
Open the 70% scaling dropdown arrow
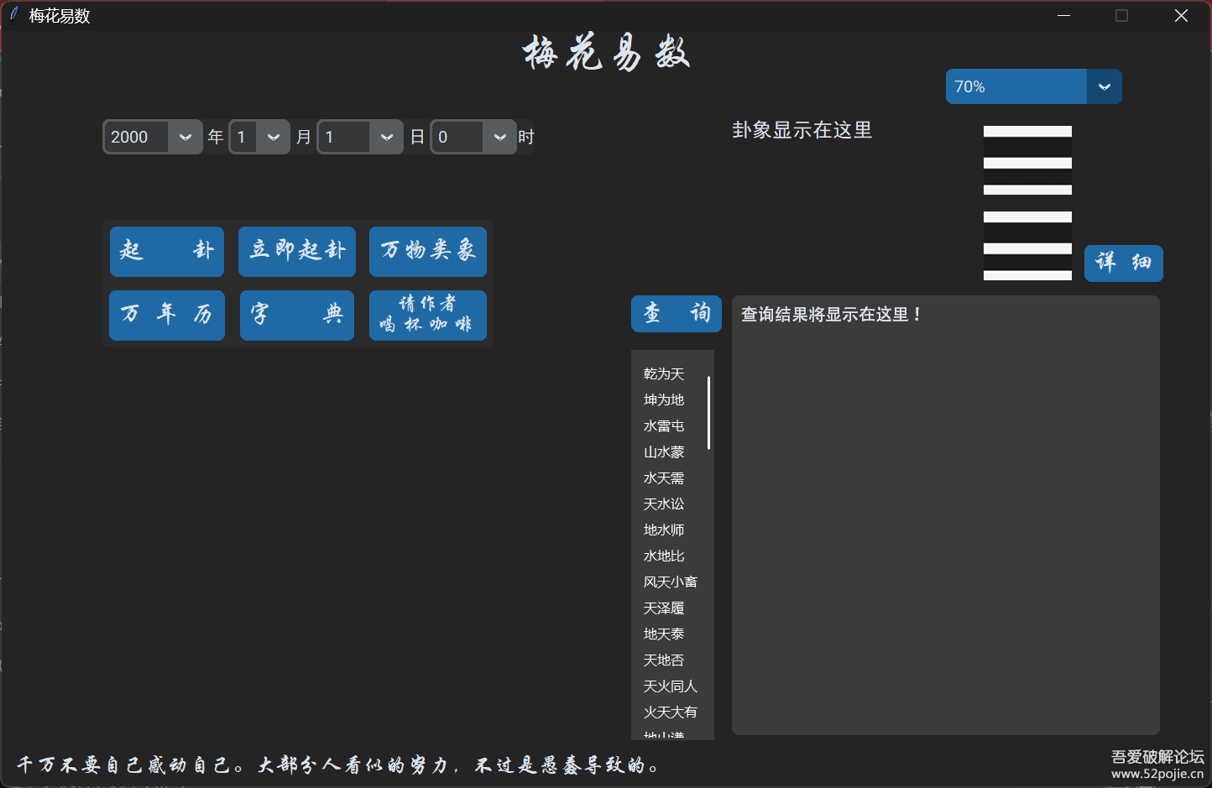[x=1105, y=86]
